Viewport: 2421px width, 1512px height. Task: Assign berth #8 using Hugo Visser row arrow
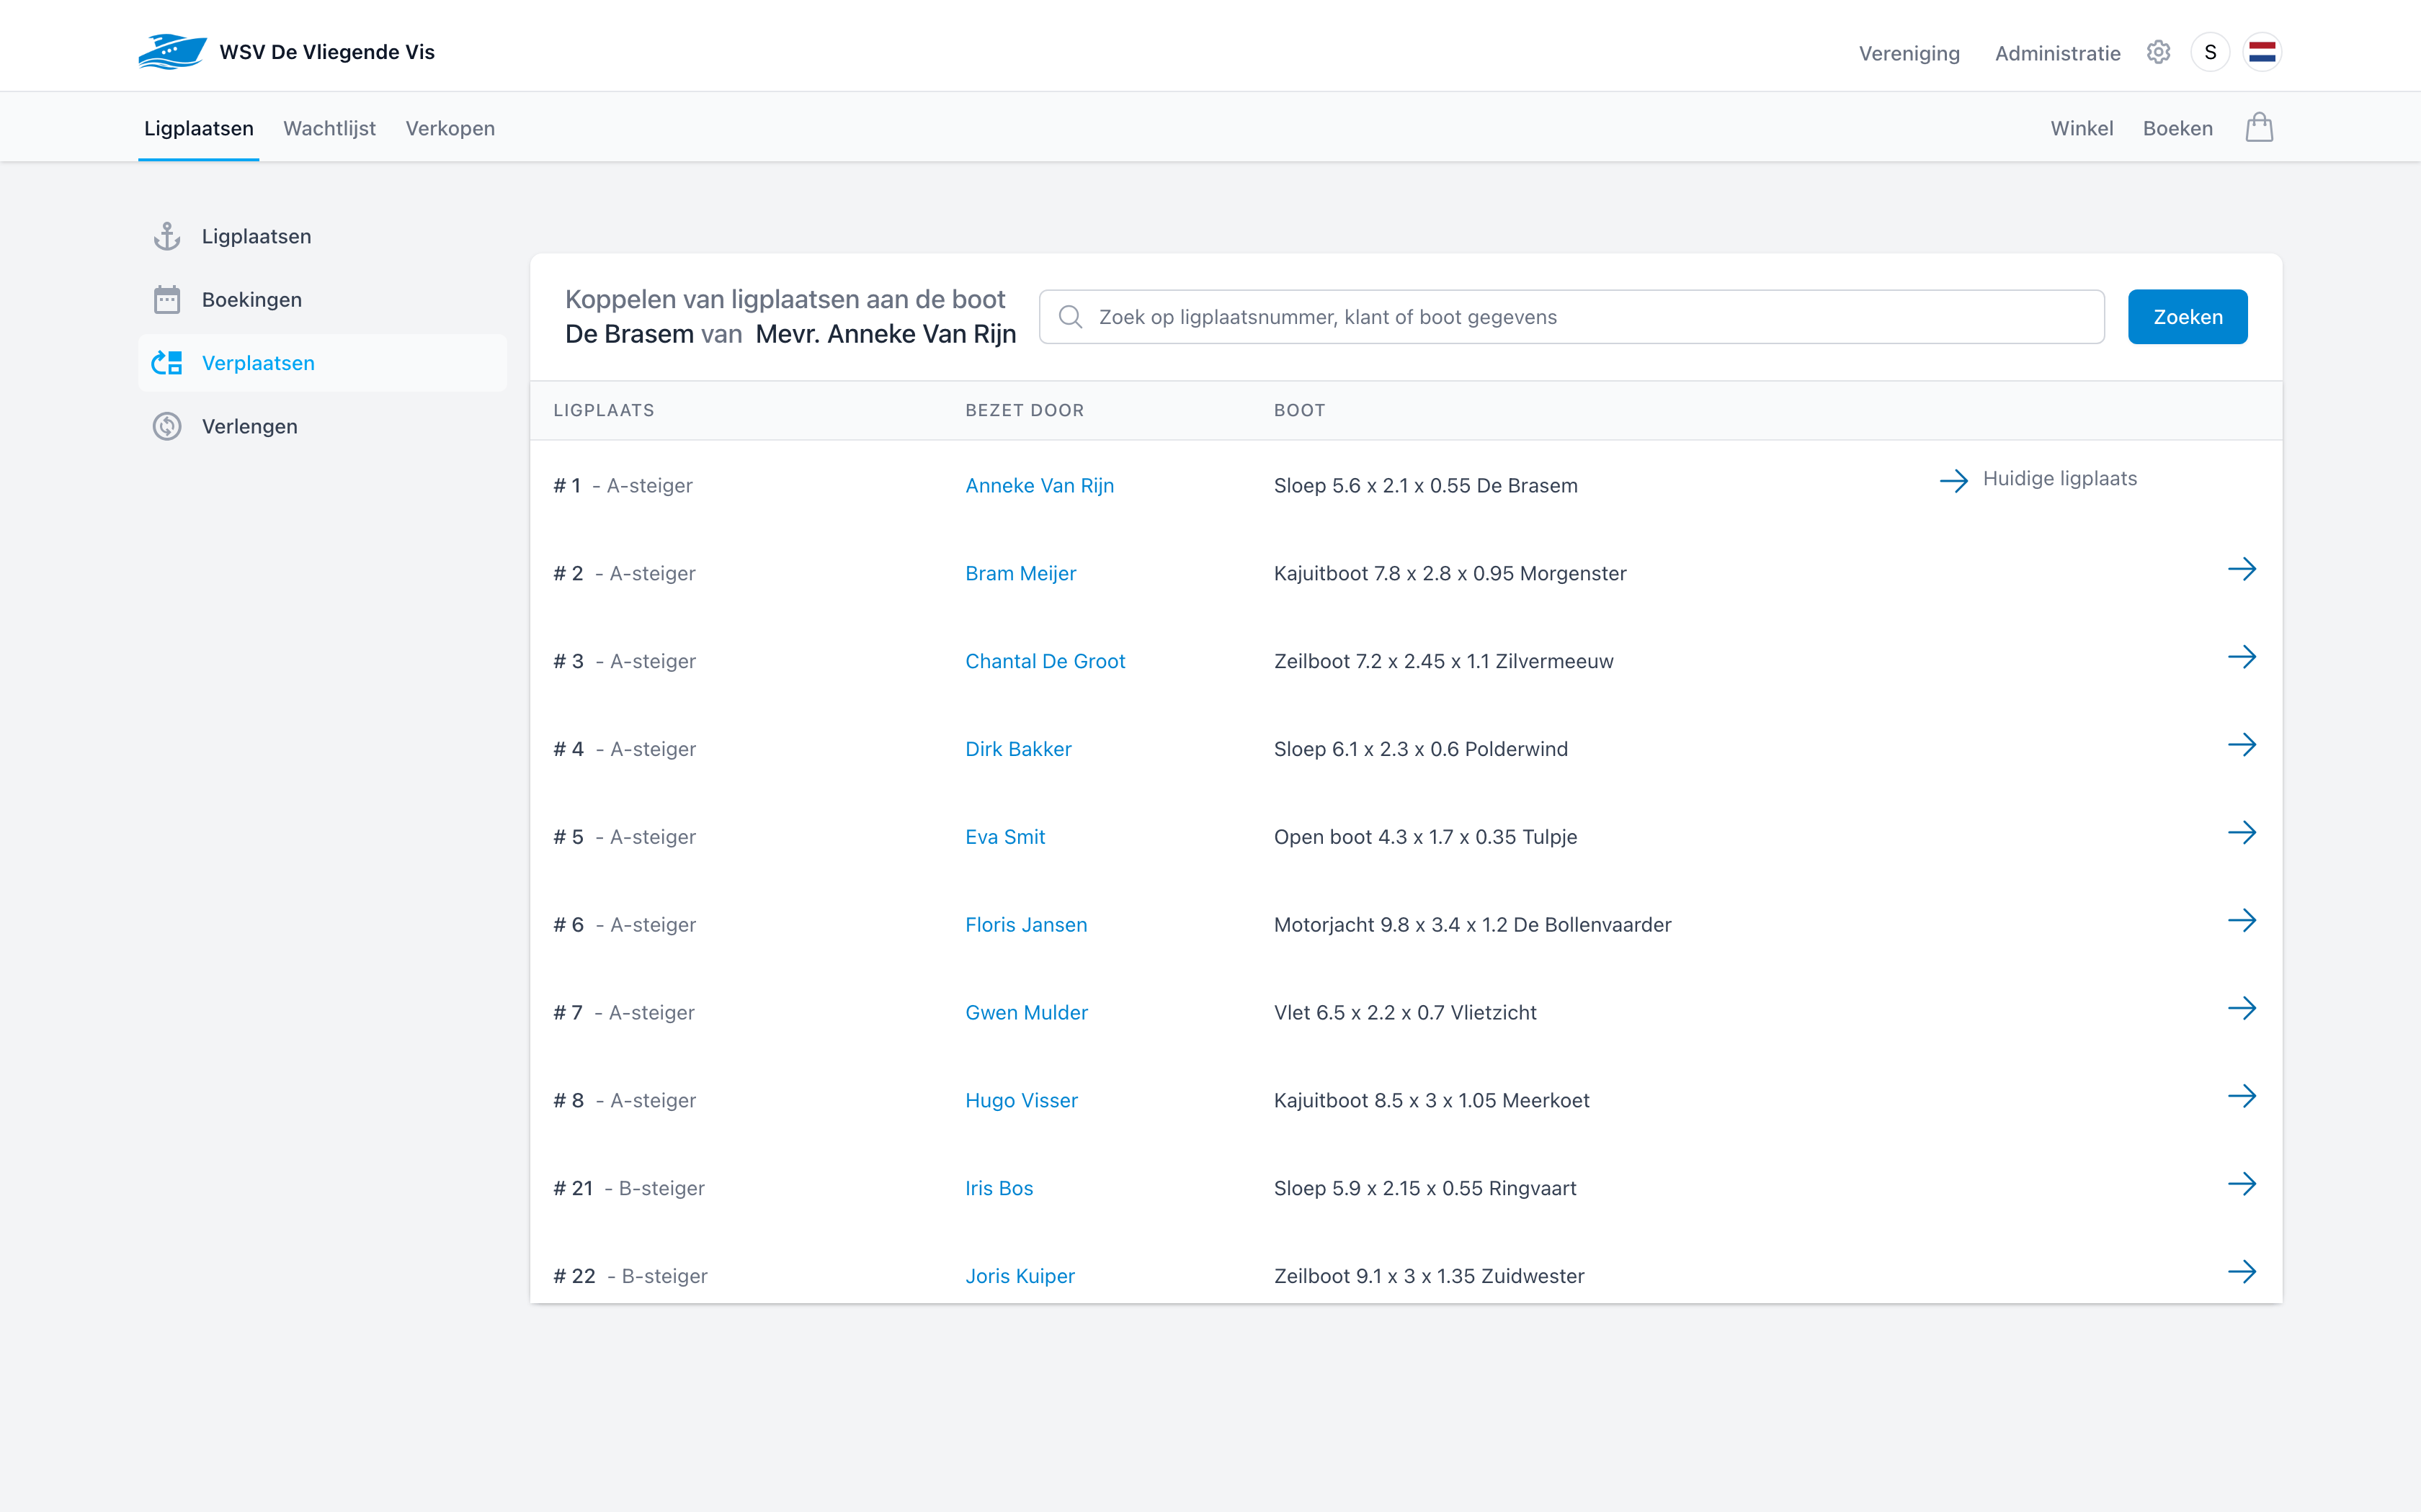click(2242, 1096)
